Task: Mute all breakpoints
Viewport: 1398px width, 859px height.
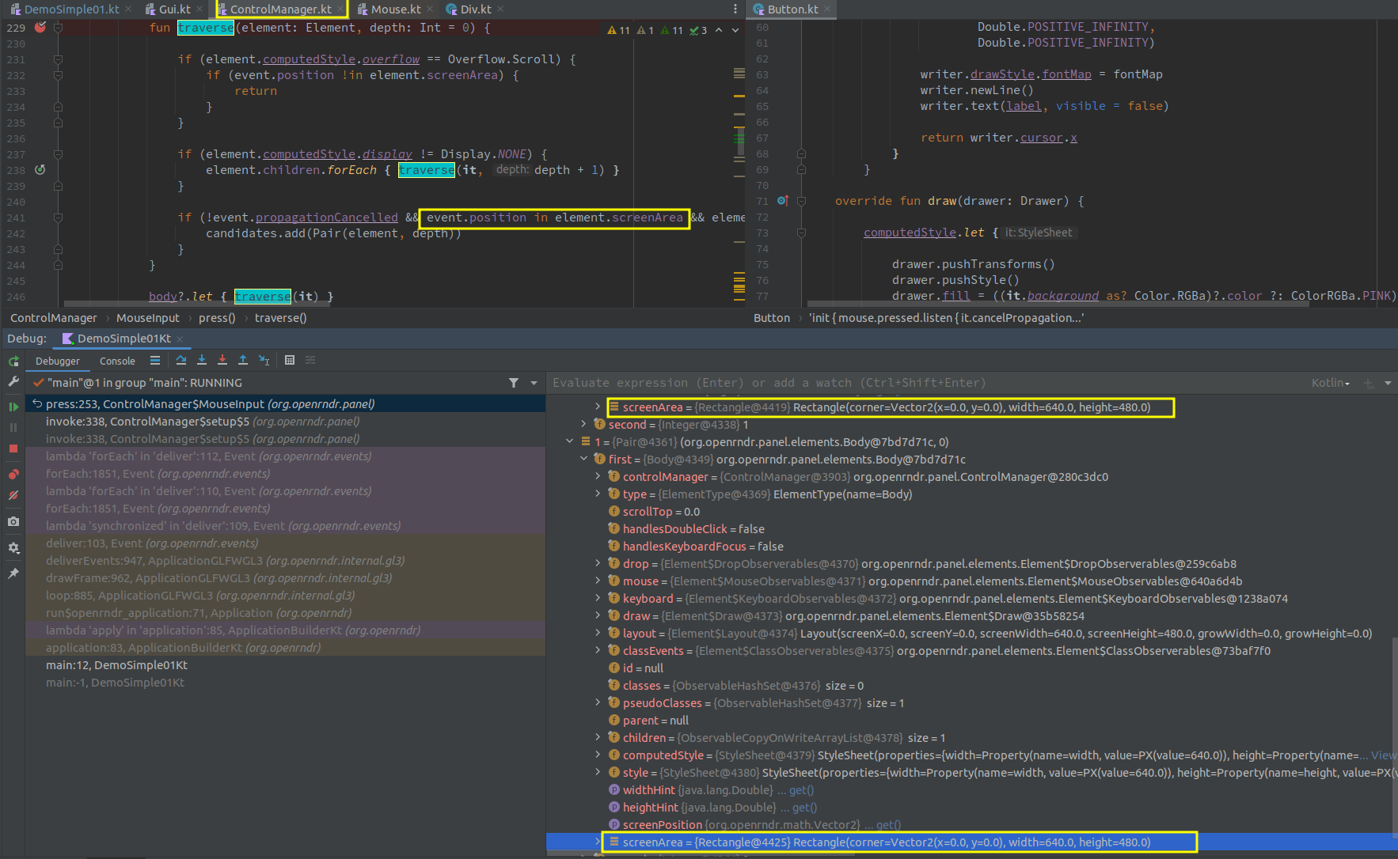Action: point(13,495)
